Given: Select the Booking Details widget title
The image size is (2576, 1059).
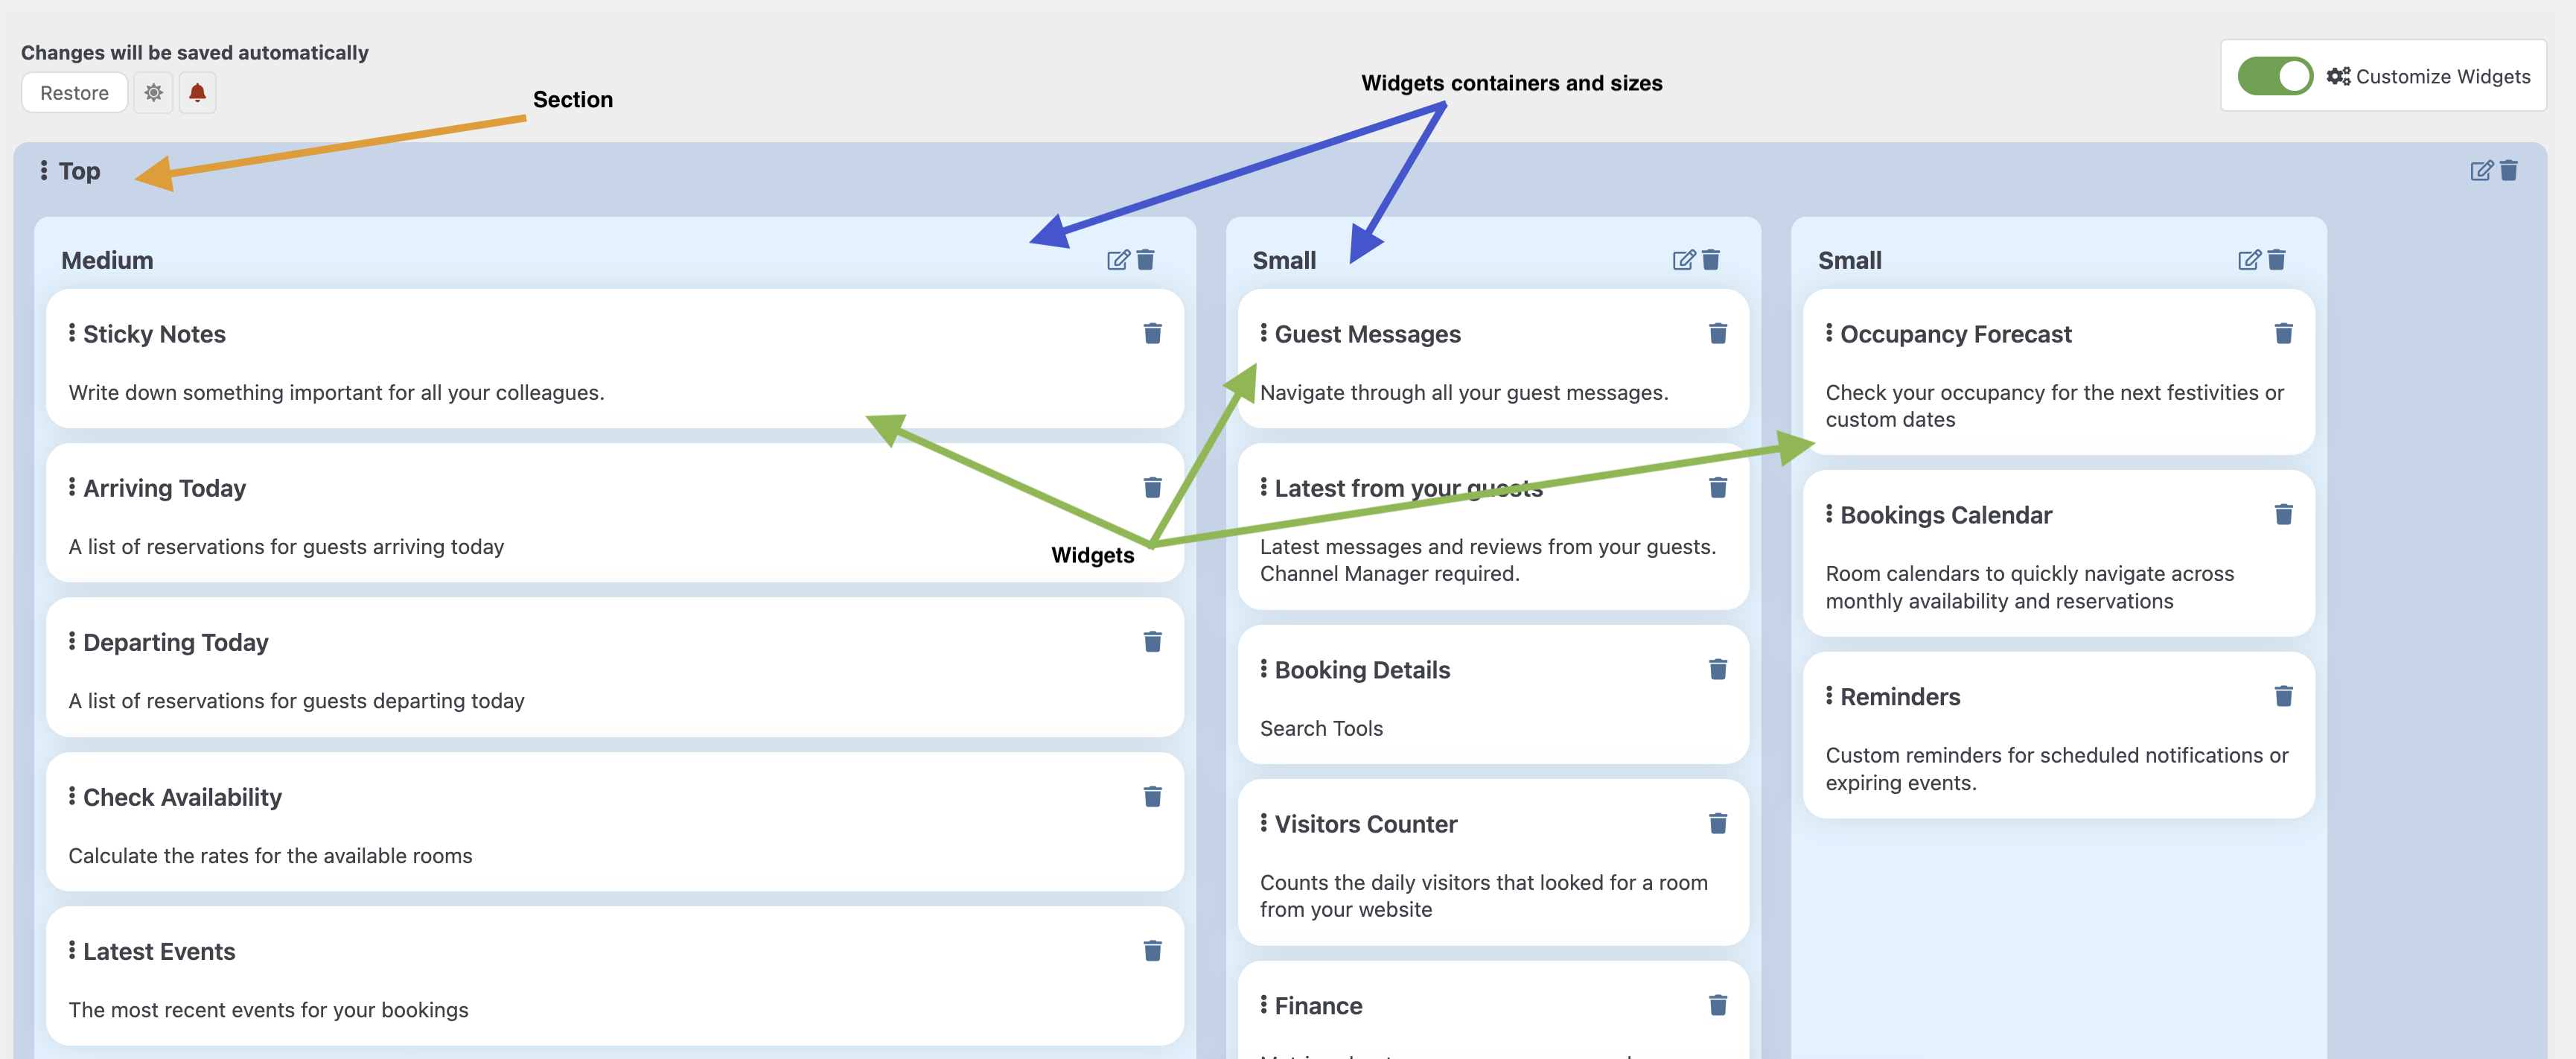Looking at the screenshot, I should pos(1362,670).
